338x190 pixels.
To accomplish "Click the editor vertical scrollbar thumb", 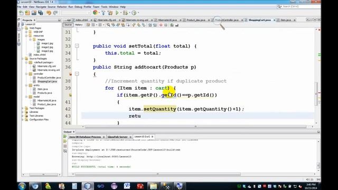I will tap(316, 93).
